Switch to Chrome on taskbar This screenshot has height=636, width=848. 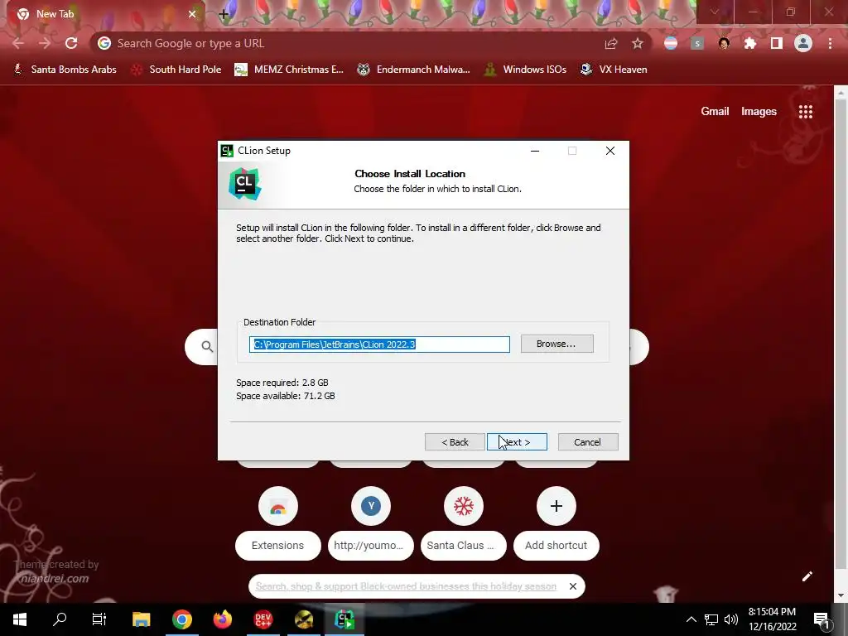point(181,619)
